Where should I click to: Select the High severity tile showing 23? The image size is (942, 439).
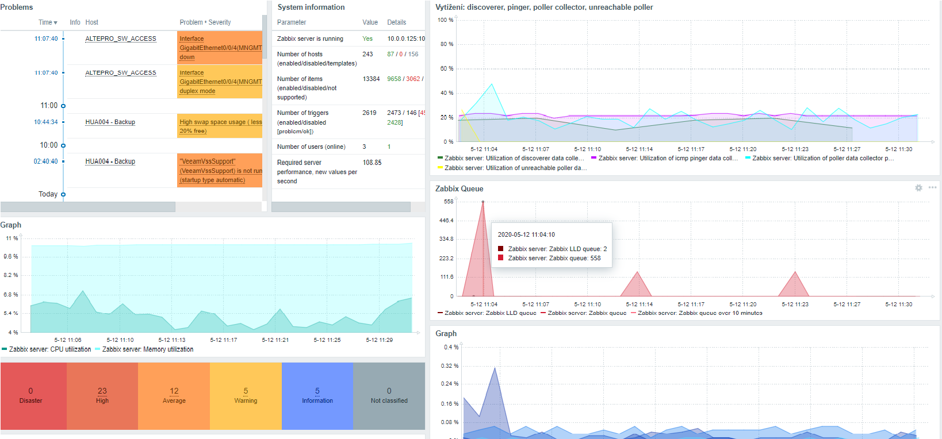(x=102, y=396)
